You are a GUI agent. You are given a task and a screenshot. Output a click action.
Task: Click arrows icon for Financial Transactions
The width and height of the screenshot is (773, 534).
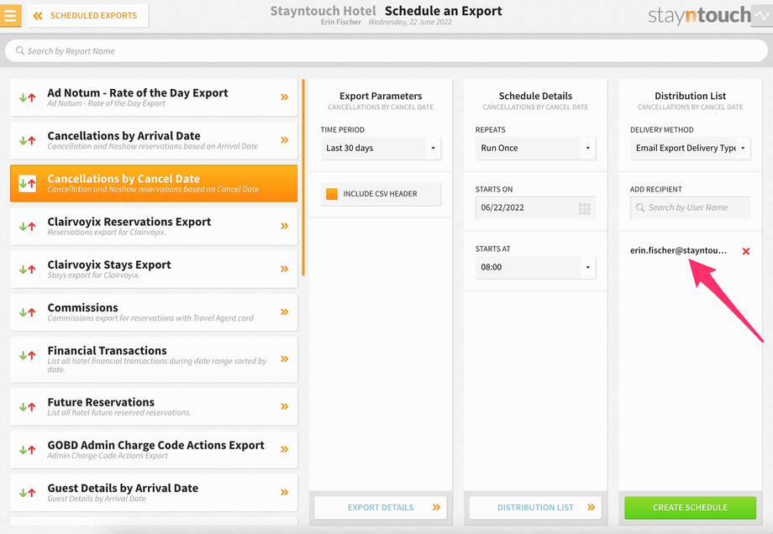pyautogui.click(x=27, y=354)
